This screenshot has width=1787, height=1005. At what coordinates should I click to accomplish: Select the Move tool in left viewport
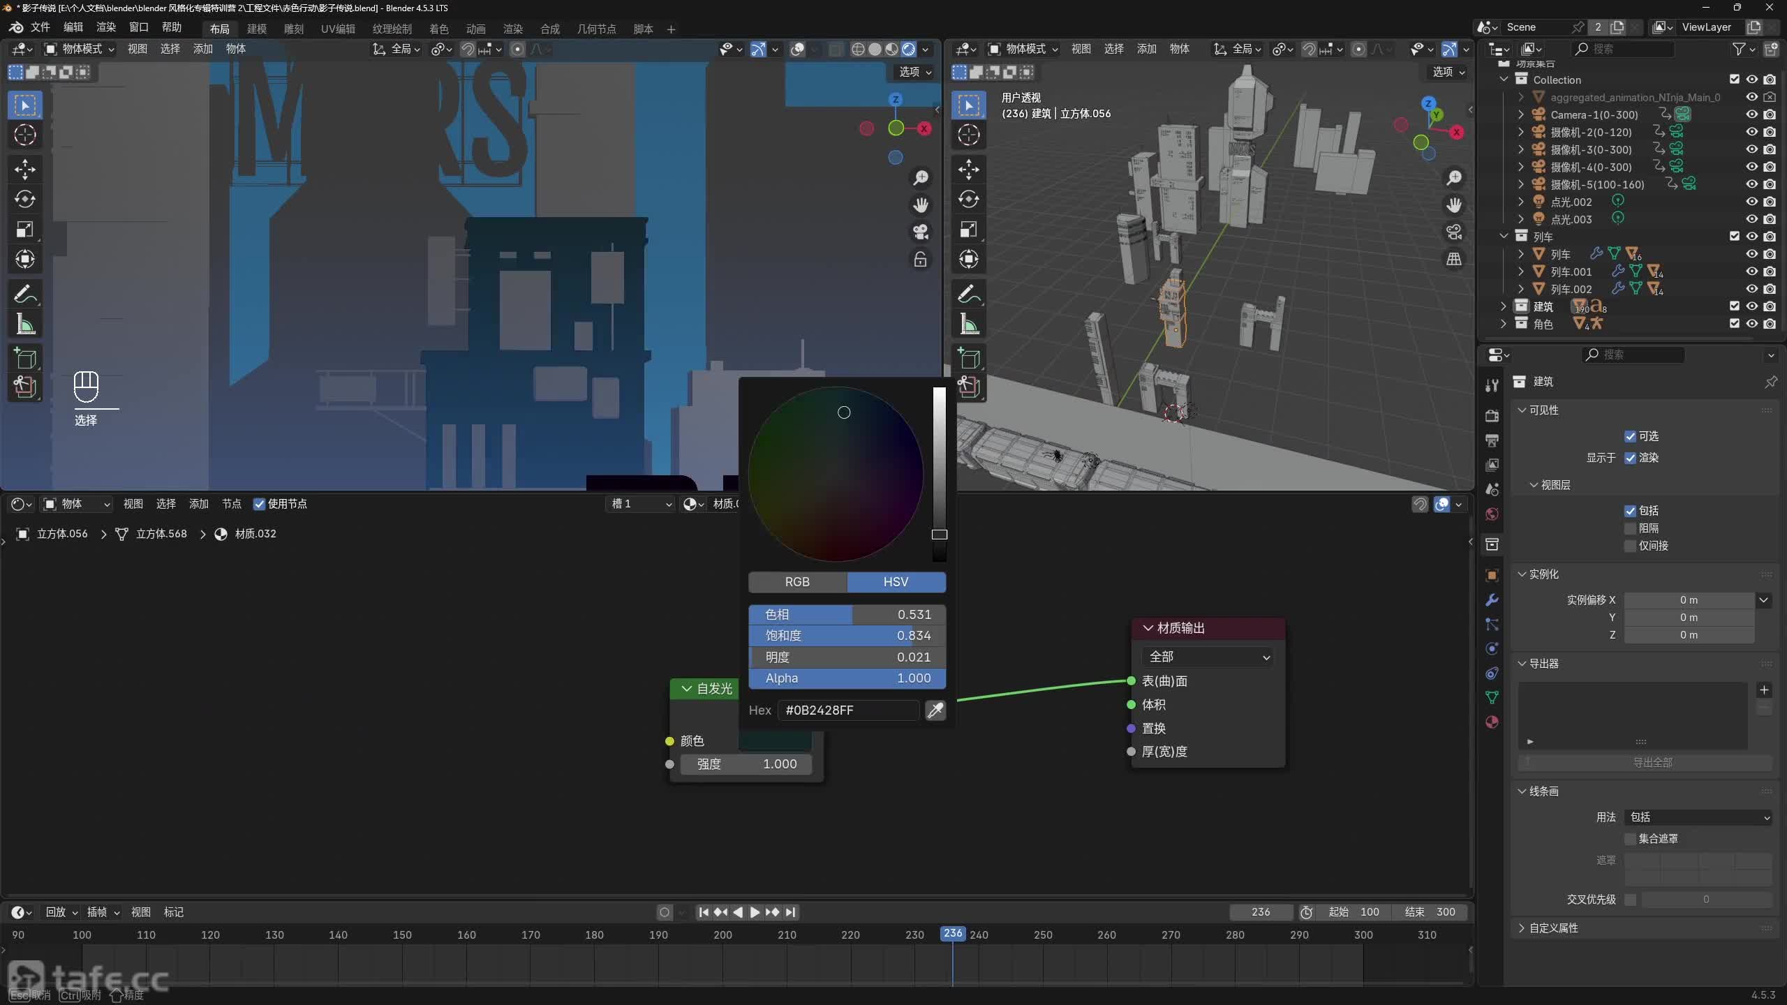pos(25,169)
